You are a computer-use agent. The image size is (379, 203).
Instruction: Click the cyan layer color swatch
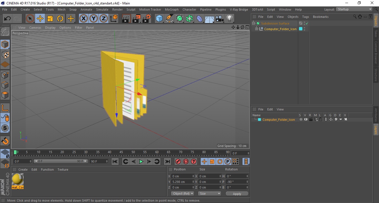pyautogui.click(x=259, y=120)
